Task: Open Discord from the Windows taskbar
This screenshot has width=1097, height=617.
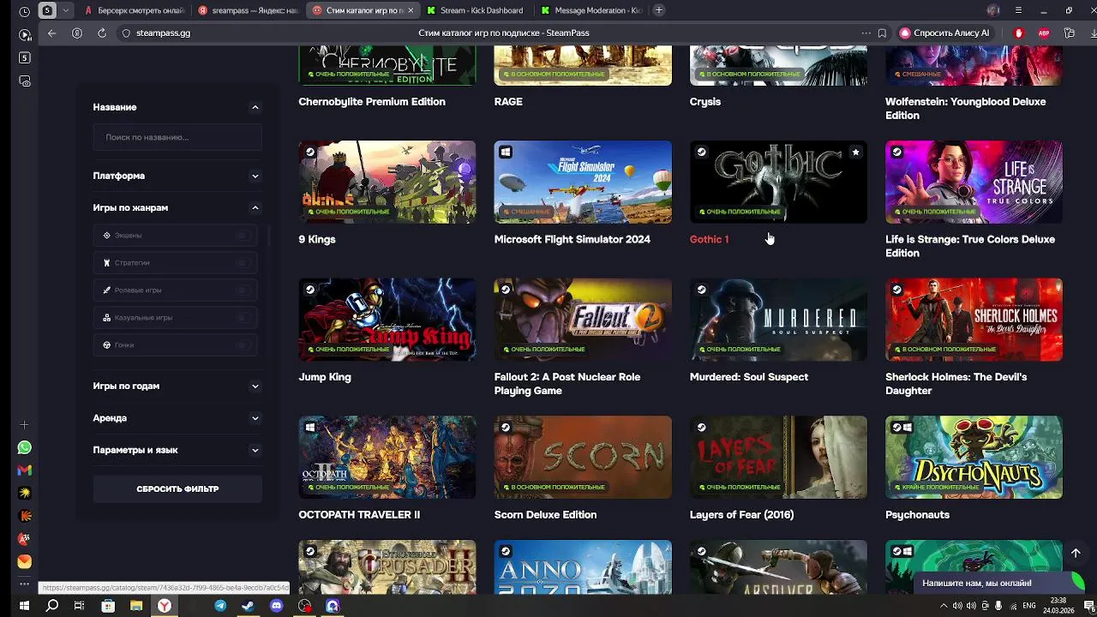Action: tap(276, 606)
